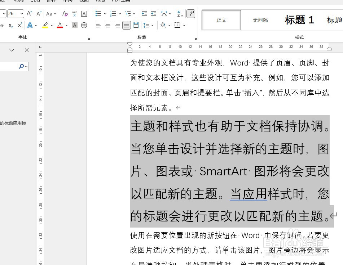
Task: Open the Text Effects icon
Action: tap(30, 25)
